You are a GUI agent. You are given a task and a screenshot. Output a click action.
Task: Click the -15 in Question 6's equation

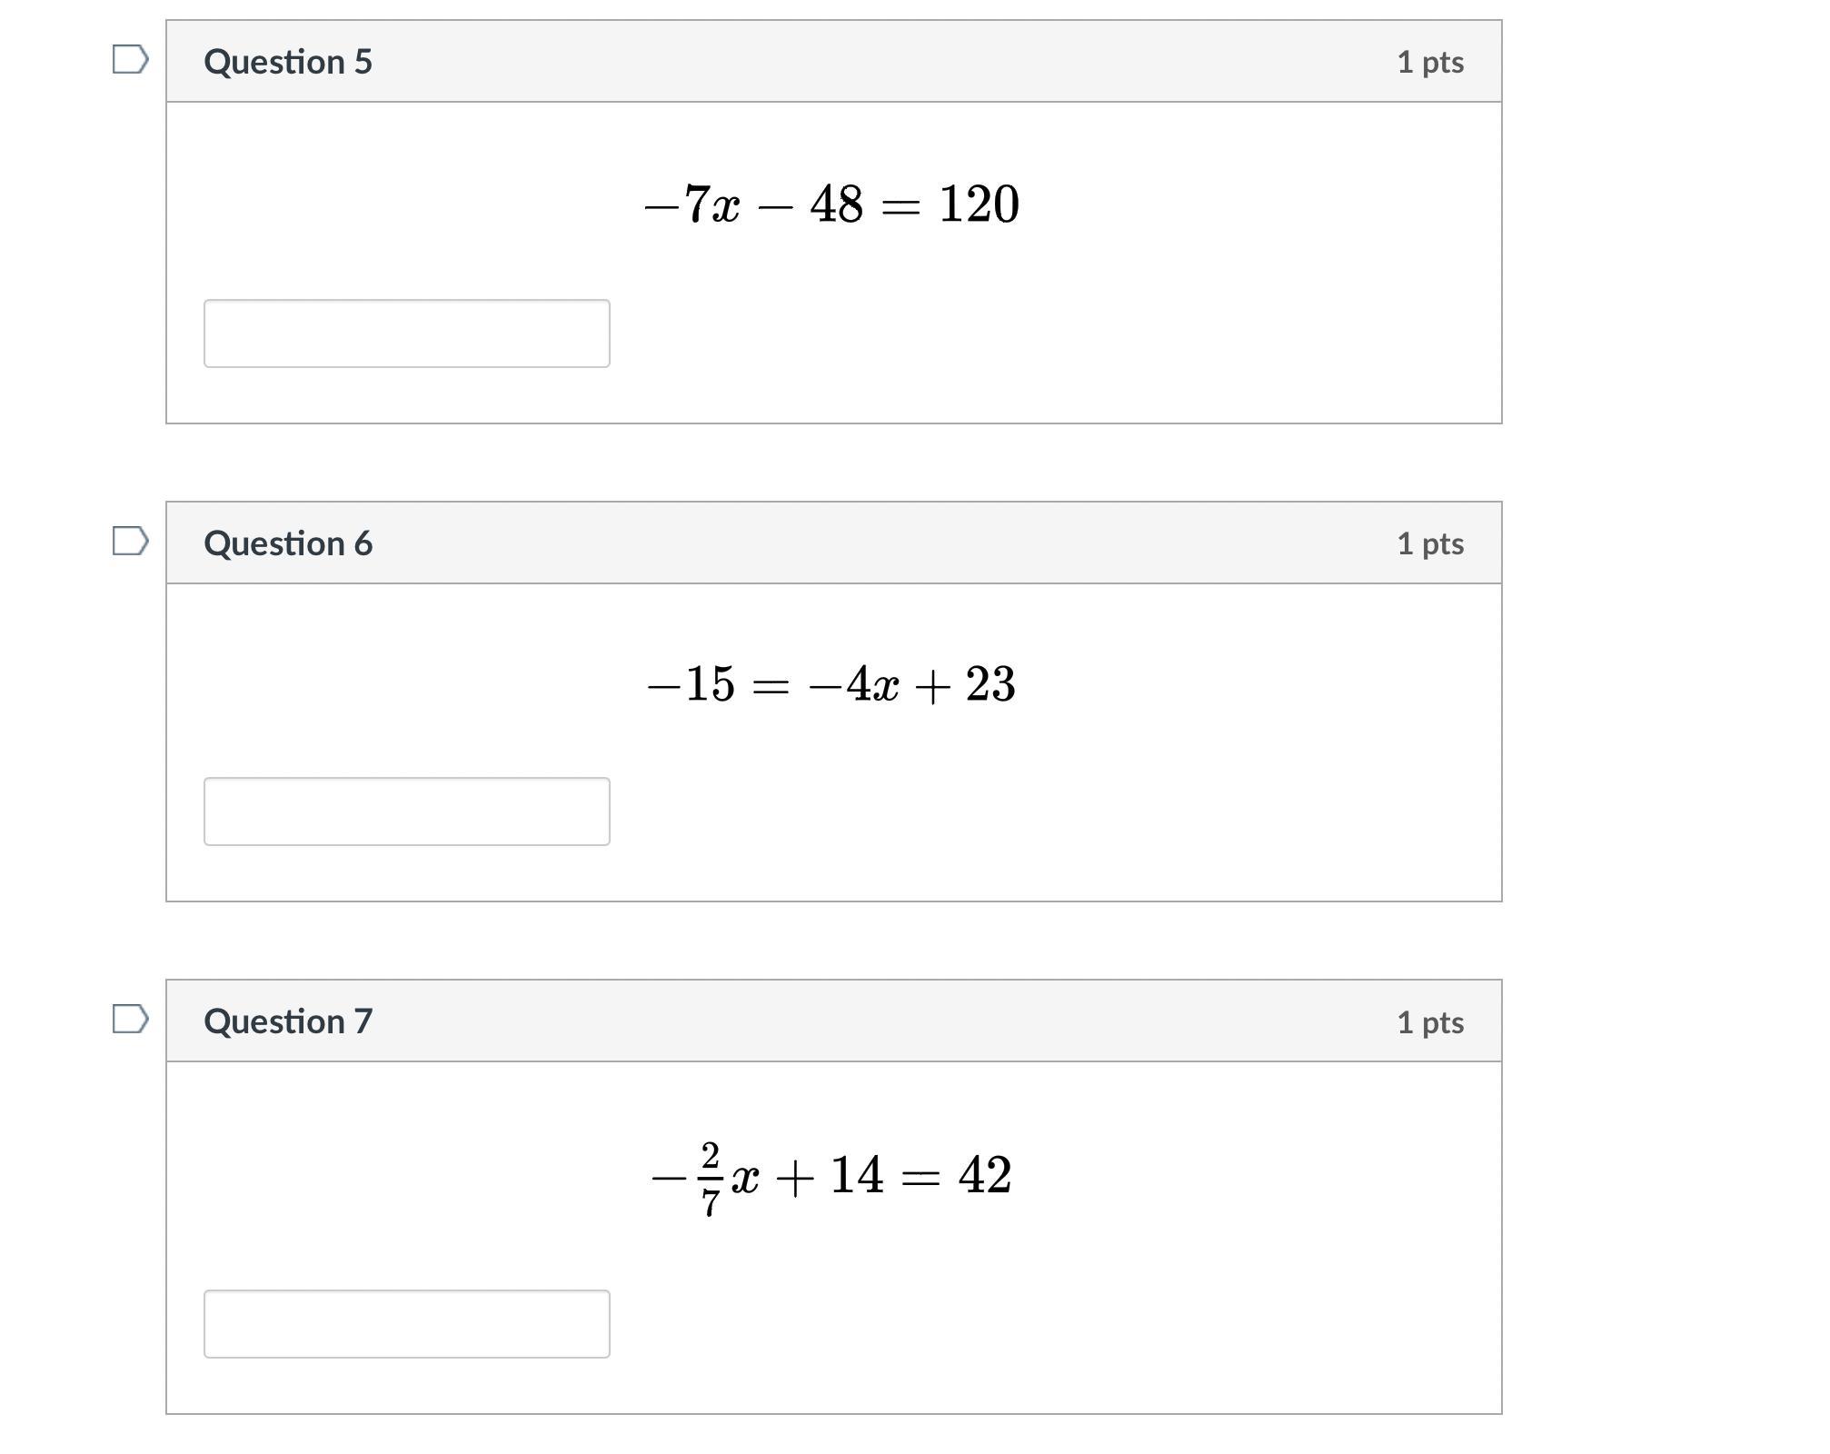[691, 684]
